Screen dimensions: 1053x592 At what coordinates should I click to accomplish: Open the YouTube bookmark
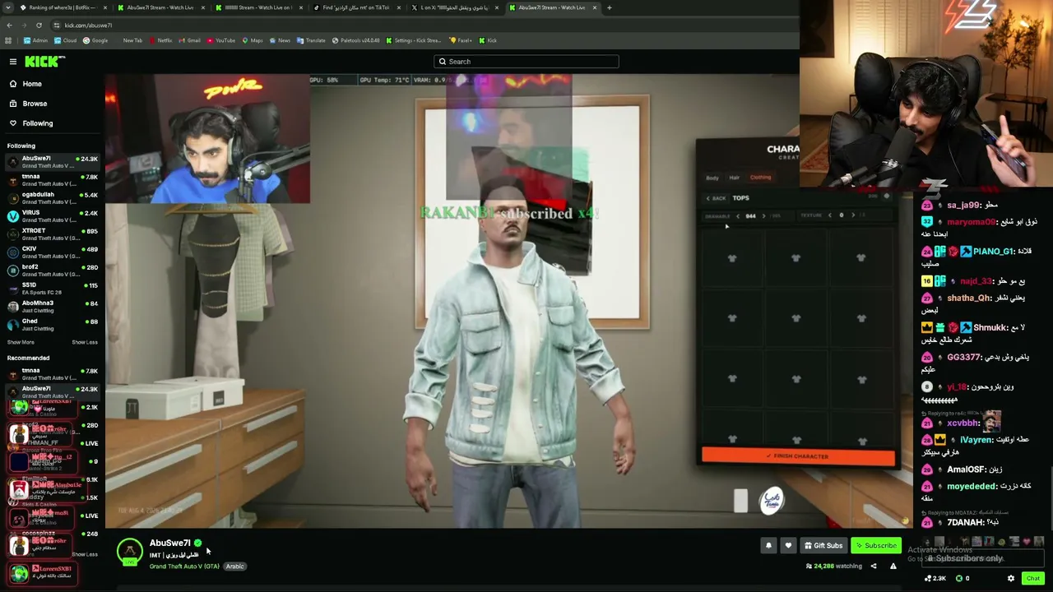pyautogui.click(x=221, y=40)
